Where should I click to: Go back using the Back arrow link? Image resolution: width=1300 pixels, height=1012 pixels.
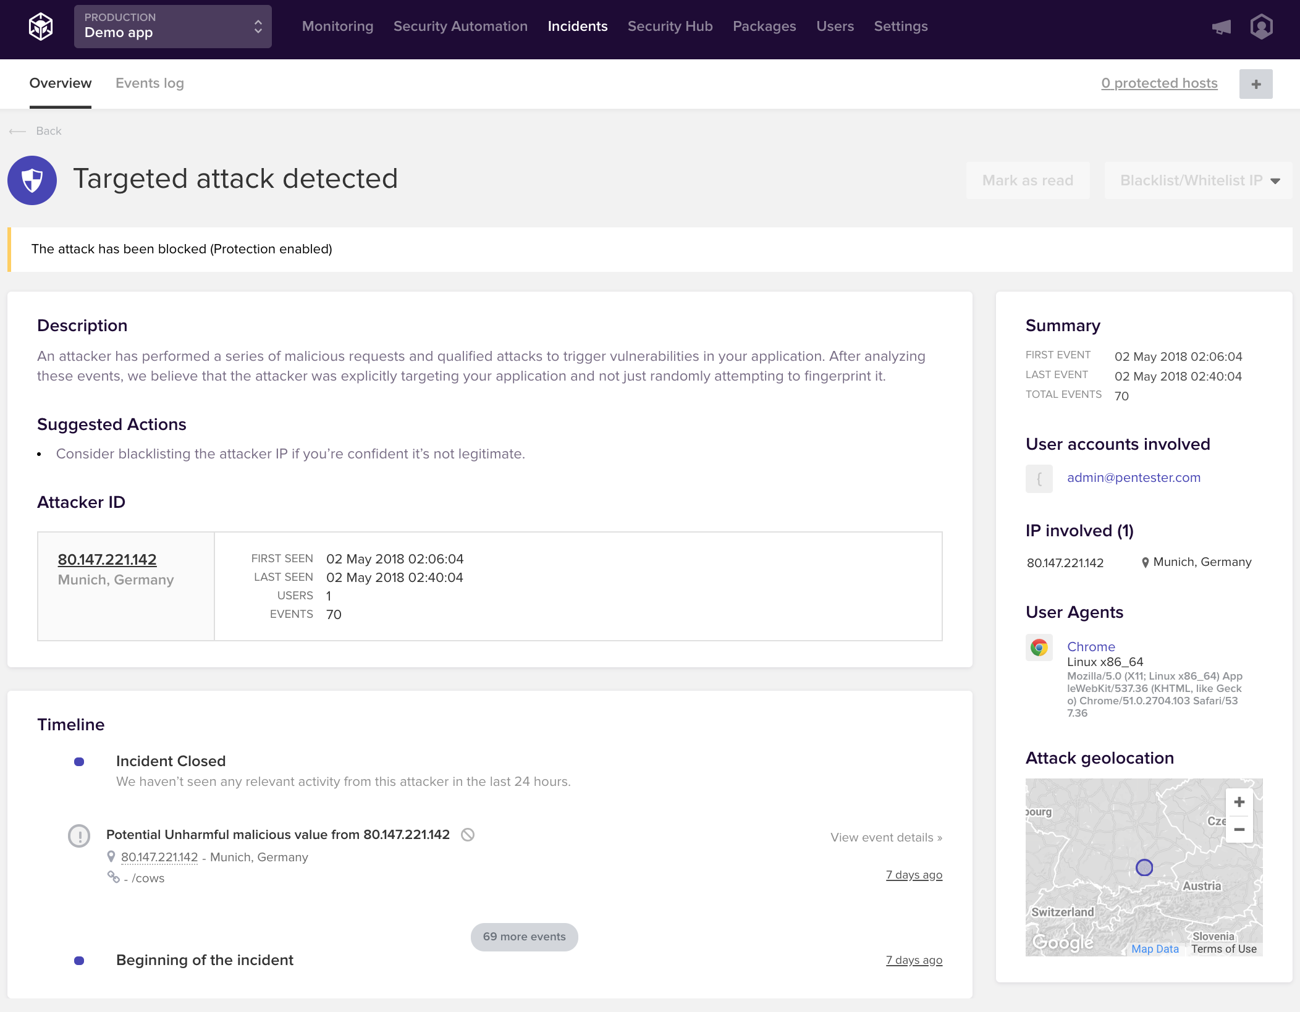point(36,131)
